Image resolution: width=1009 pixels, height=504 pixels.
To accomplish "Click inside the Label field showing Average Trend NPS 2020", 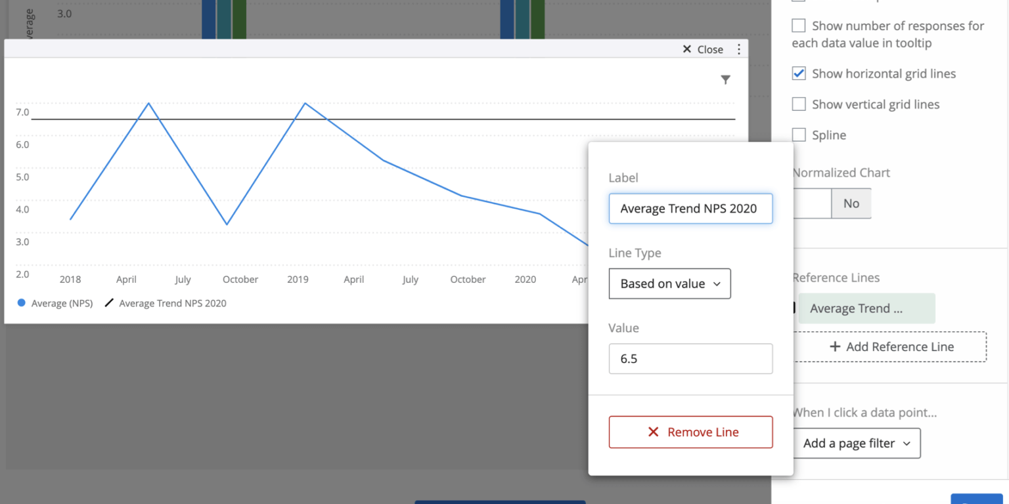I will [690, 209].
